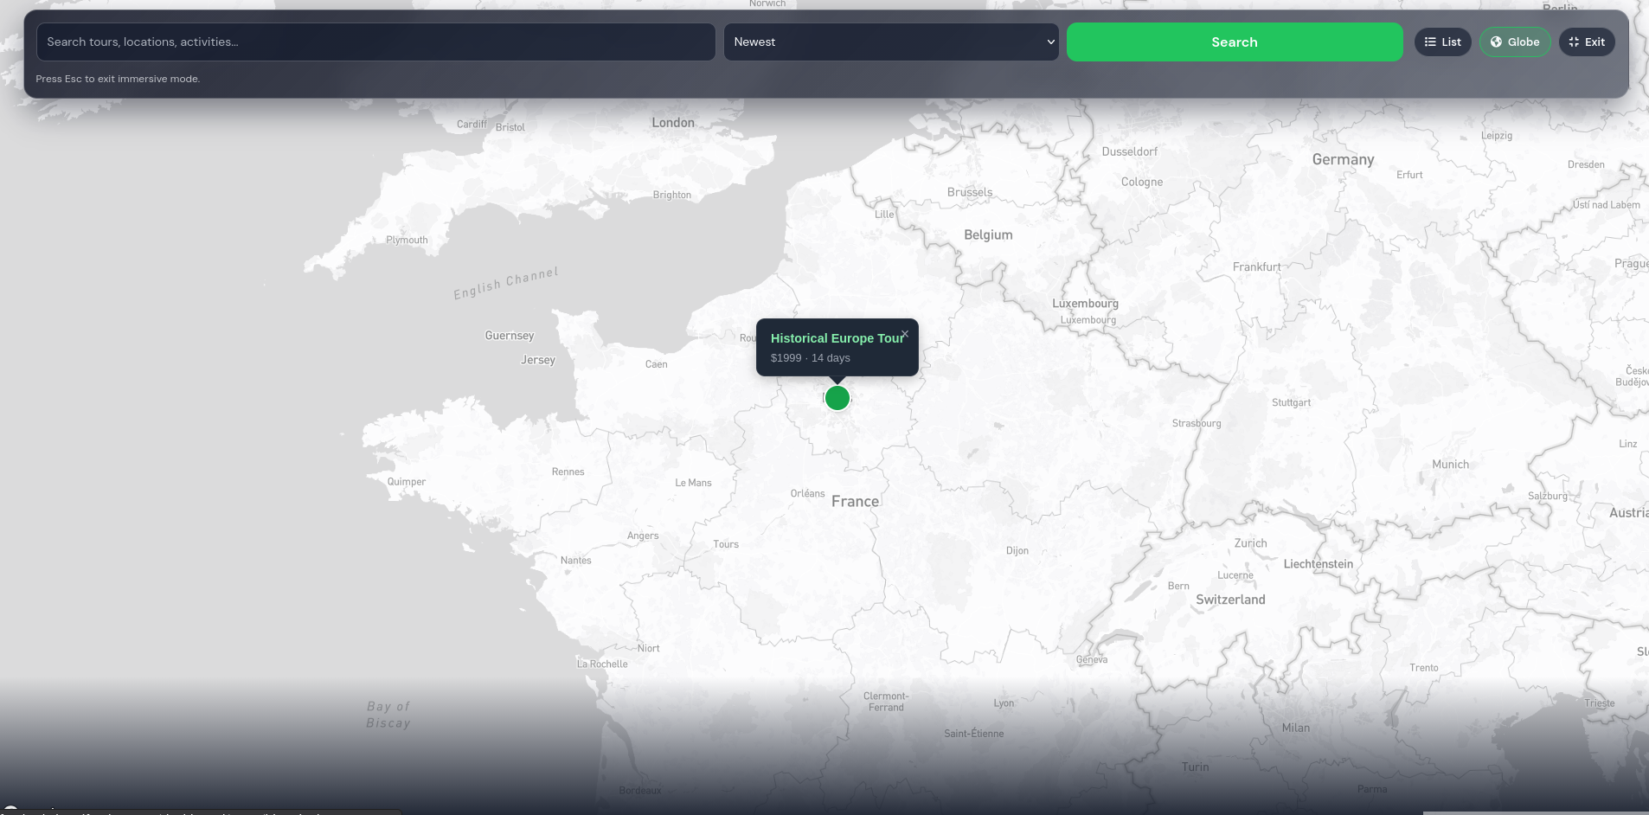Switch to Globe view
Viewport: 1649px width, 815px height.
pyautogui.click(x=1515, y=42)
